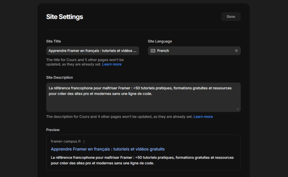This screenshot has width=288, height=177.
Task: Open Learn more link below Site Title
Action: [112, 64]
